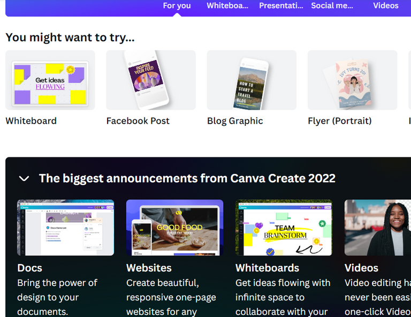Image resolution: width=411 pixels, height=317 pixels.
Task: Click 'Create beautiful, responsive one-page' description
Action: pyautogui.click(x=171, y=297)
